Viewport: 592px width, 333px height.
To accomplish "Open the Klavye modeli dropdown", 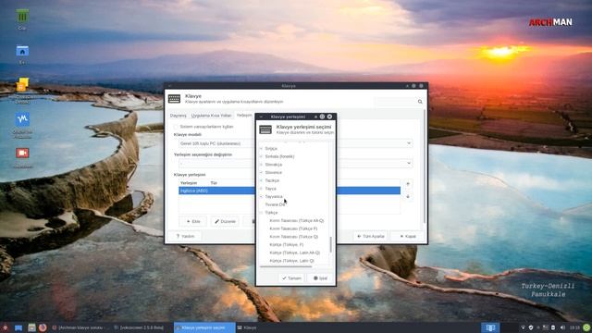I will 409,143.
